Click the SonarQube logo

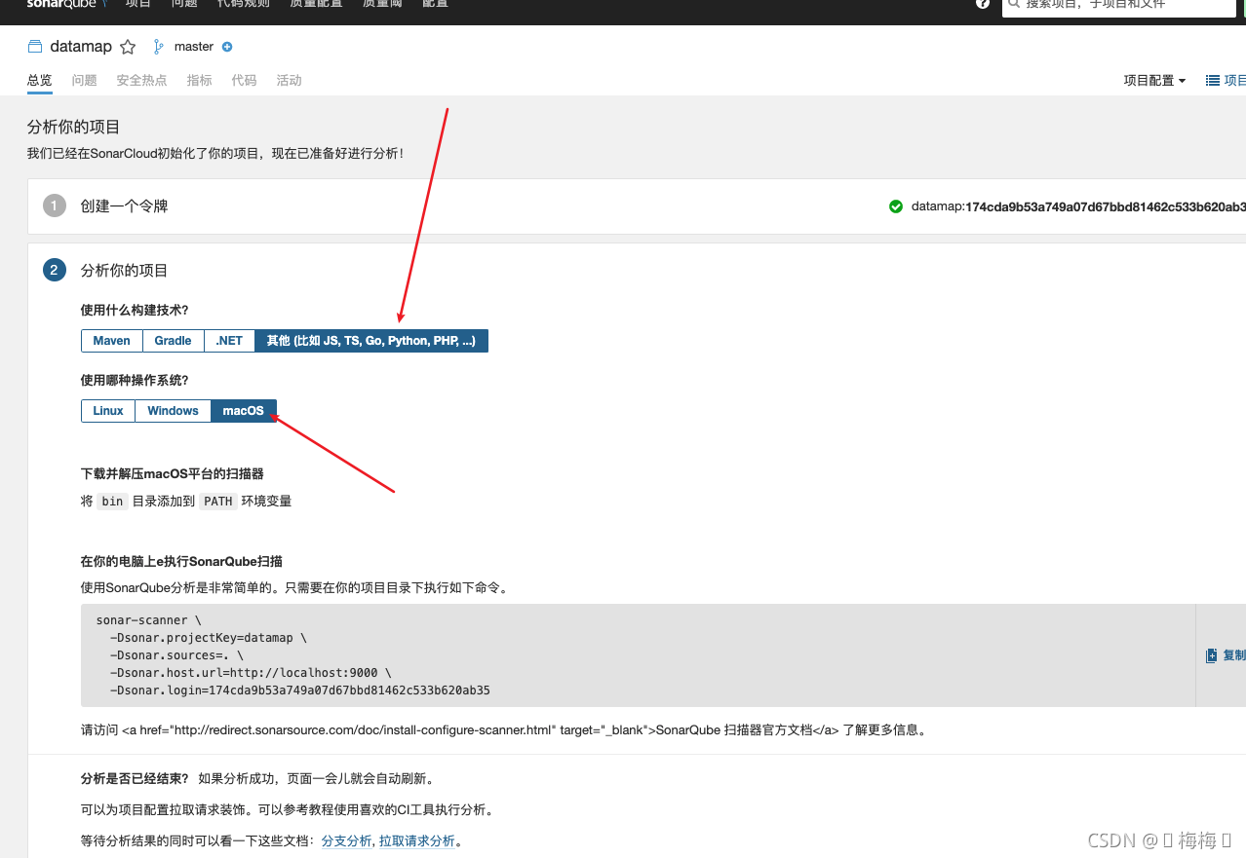pyautogui.click(x=66, y=4)
